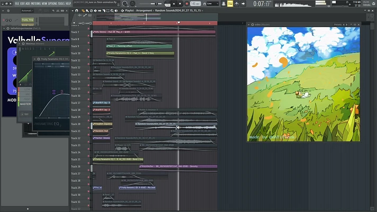Open the OPTIONS menu

click(52, 4)
